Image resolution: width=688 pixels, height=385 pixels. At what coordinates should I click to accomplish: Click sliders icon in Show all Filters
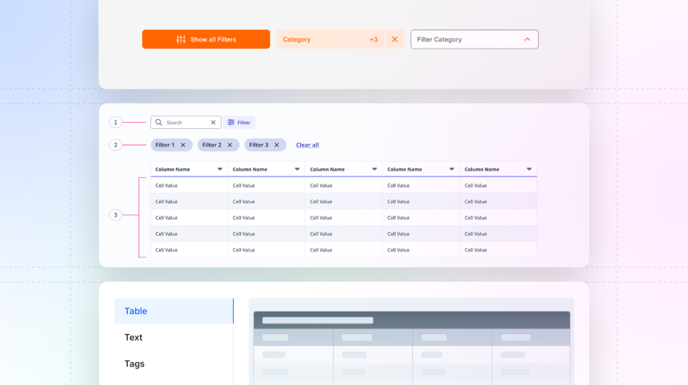[181, 39]
